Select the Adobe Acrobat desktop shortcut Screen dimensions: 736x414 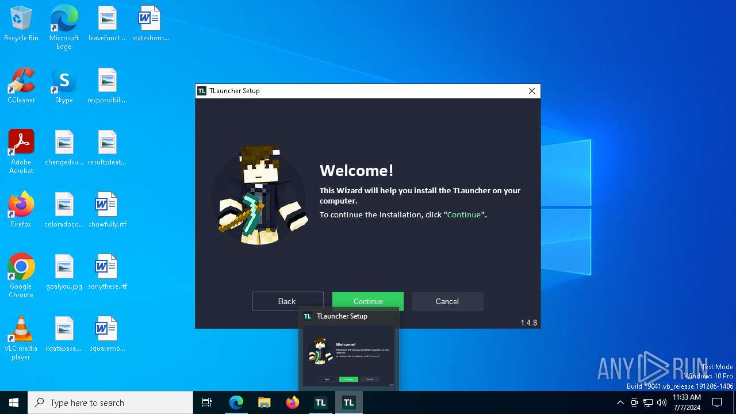tap(21, 152)
